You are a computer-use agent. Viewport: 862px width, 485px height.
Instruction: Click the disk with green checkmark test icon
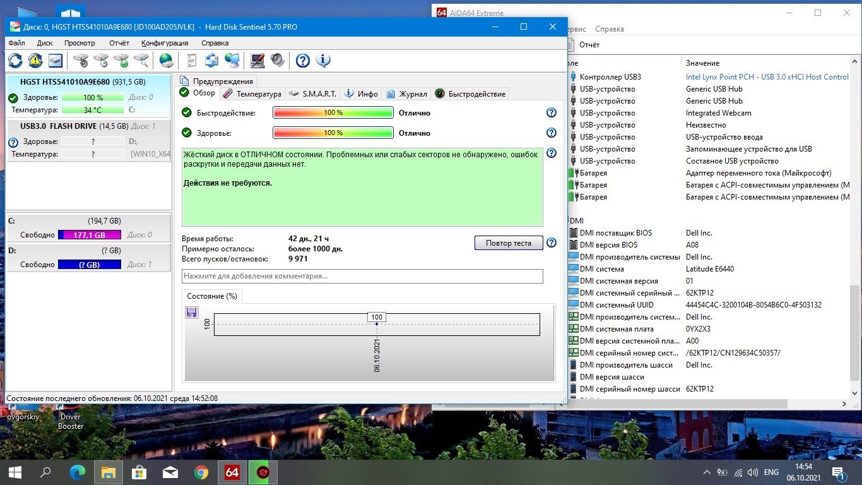(x=121, y=61)
